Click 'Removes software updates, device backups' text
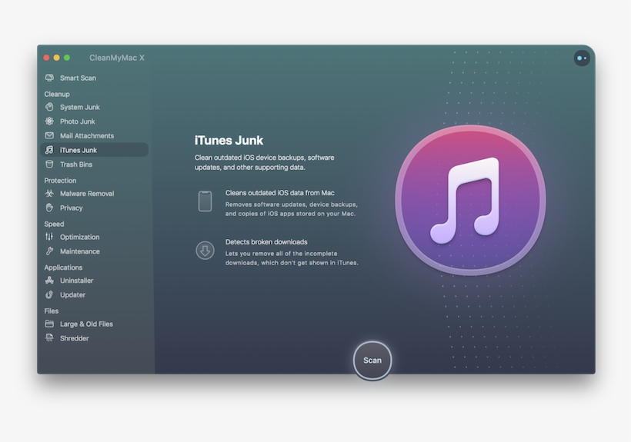This screenshot has height=442, width=631. 292,209
